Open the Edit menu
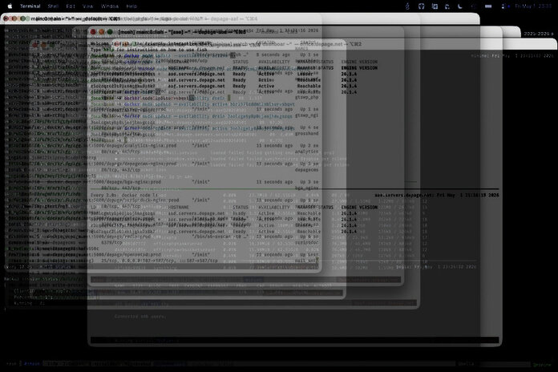This screenshot has width=558, height=372. (x=71, y=6)
